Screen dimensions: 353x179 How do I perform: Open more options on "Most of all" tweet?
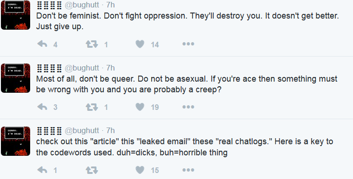188,107
